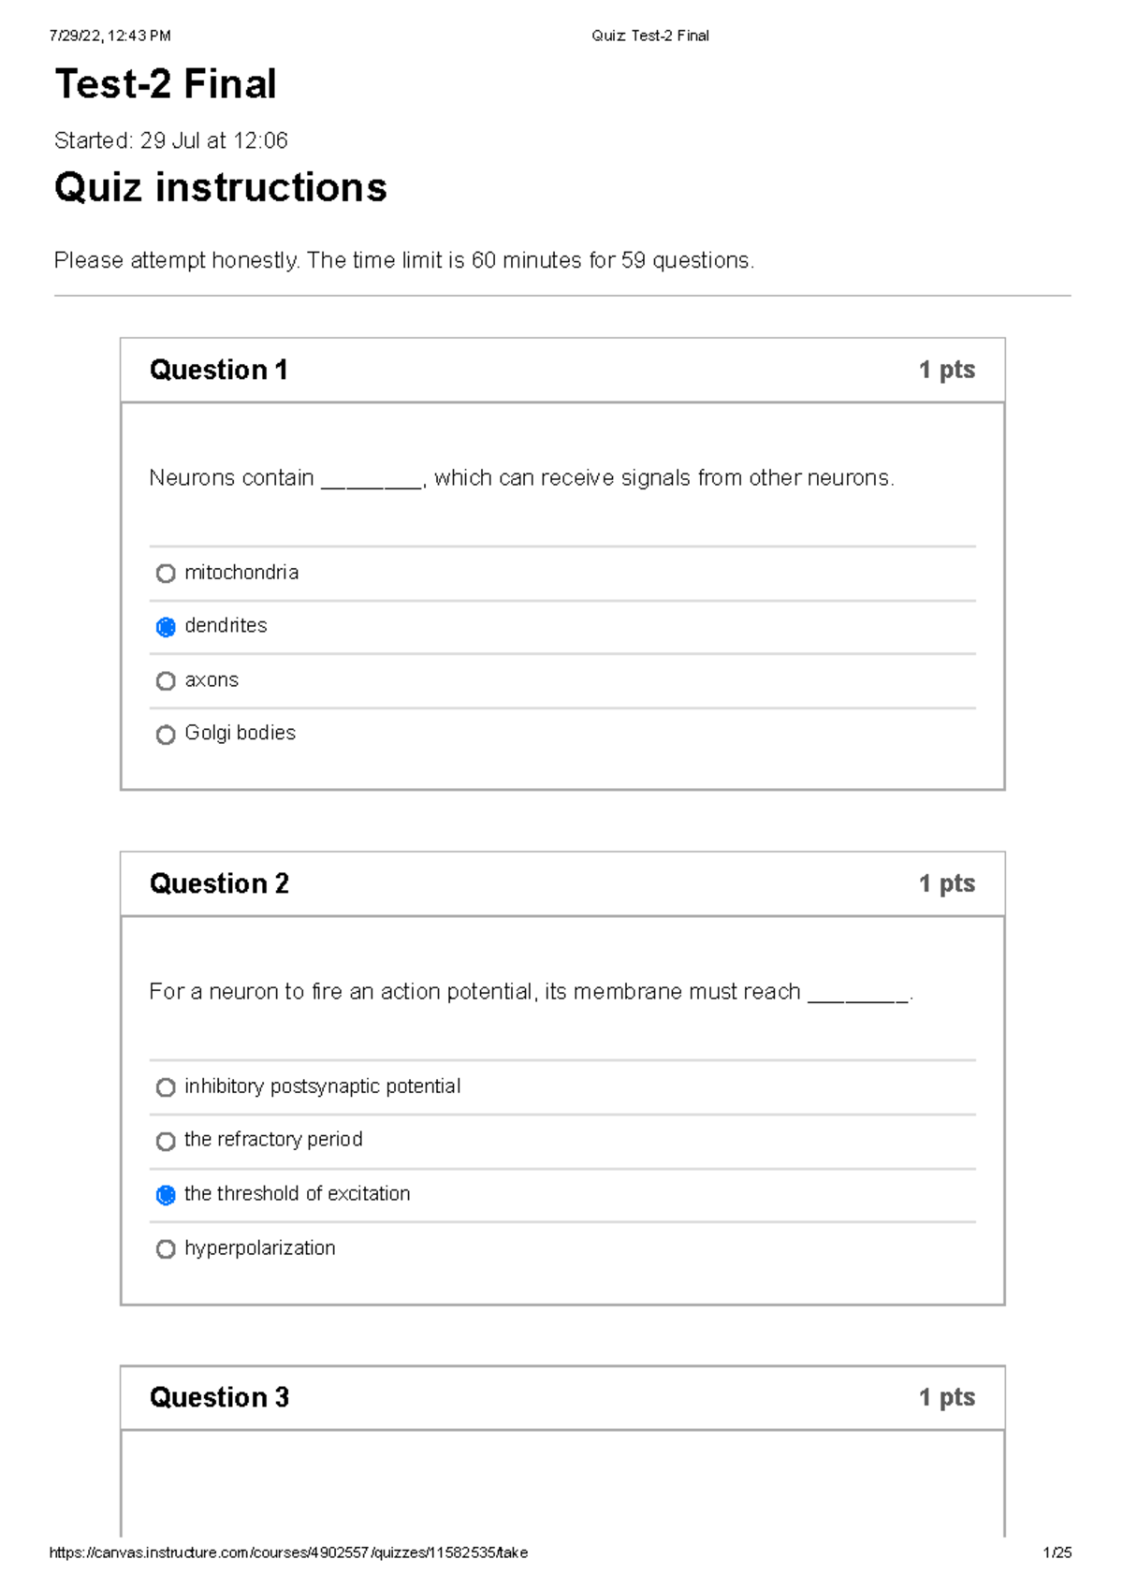The width and height of the screenshot is (1123, 1589).
Task: Select inhibitory postsynaptic potential option
Action: [167, 1086]
